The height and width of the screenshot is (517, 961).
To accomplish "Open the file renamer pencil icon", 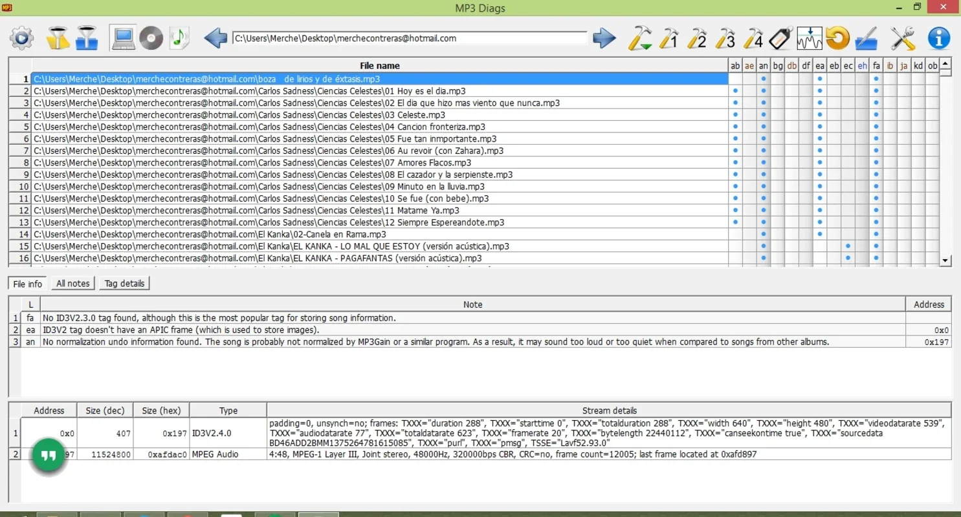I will [866, 38].
